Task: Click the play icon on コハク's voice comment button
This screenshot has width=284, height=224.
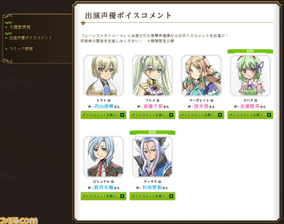Action: pyautogui.click(x=269, y=115)
